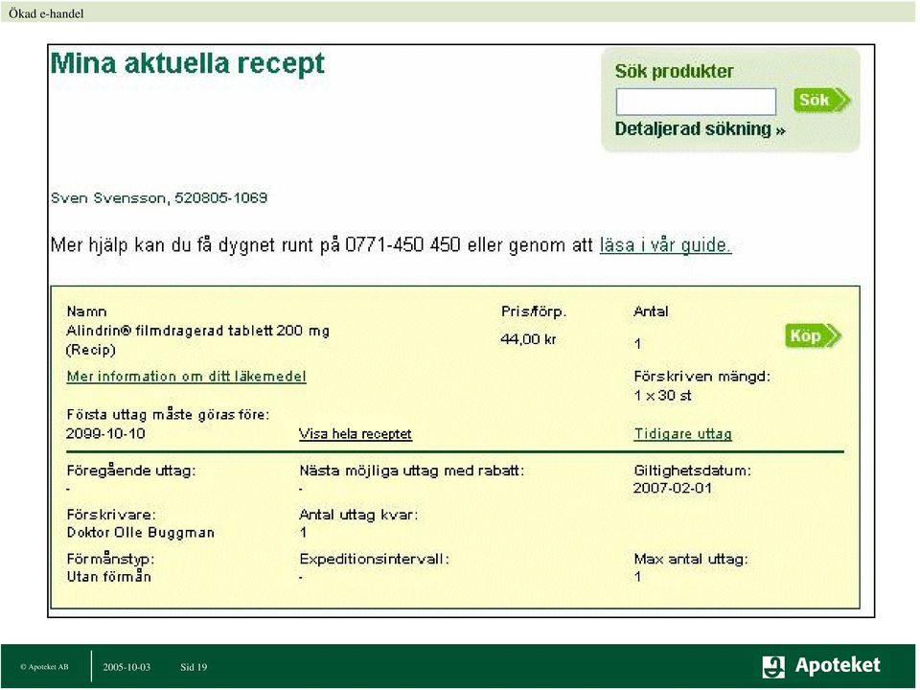920x690 pixels.
Task: Click the green Sök button
Action: 821,100
